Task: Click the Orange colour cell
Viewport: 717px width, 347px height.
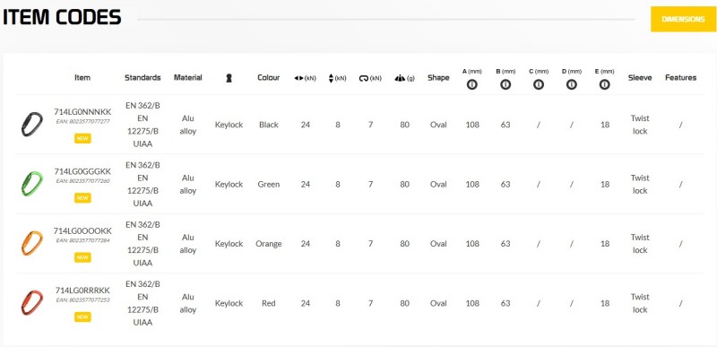Action: [x=268, y=244]
